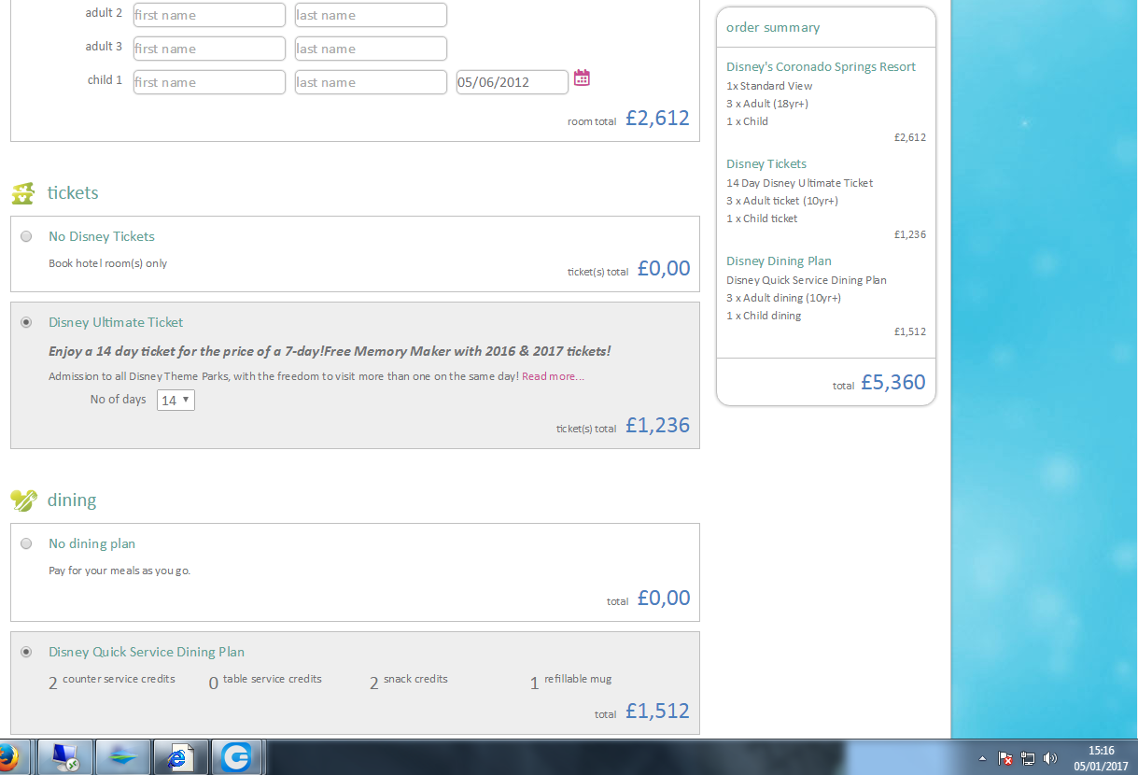Click the No Disney Tickets title
This screenshot has width=1138, height=775.
click(102, 236)
